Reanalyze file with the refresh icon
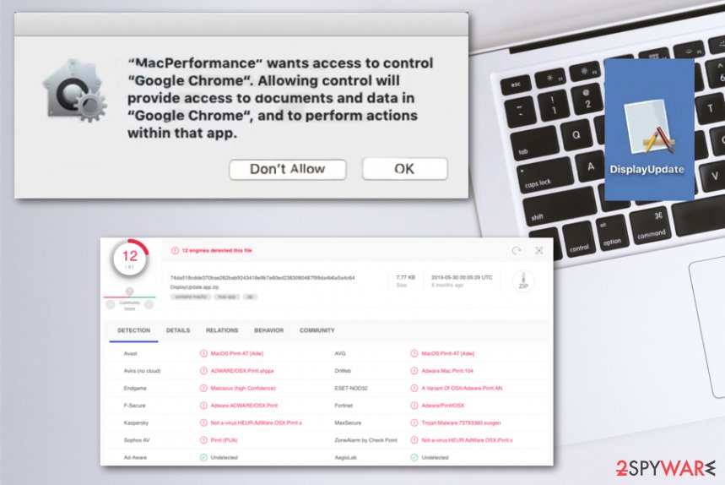 click(517, 251)
